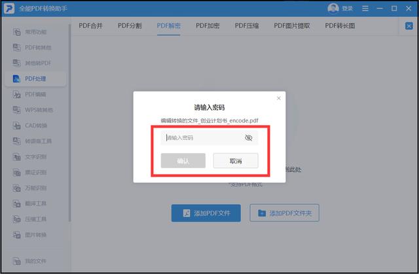Viewport: 419px width, 274px height.
Task: Click the 添加PDF文件 button
Action: [206, 213]
